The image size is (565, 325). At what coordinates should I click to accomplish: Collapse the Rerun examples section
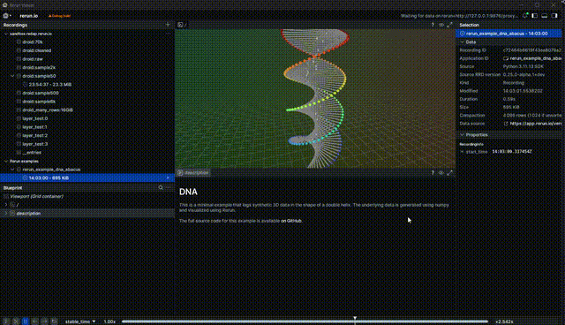pos(6,161)
